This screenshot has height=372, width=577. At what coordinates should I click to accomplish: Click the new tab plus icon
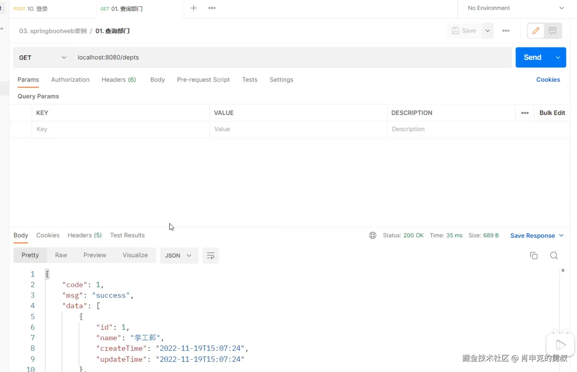click(194, 8)
